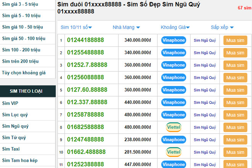Buy sim 01258788888 with Mua sim

click(x=235, y=115)
